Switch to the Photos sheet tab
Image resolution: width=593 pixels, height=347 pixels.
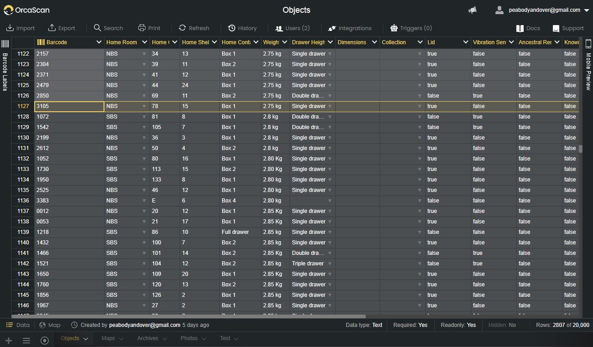pyautogui.click(x=193, y=338)
